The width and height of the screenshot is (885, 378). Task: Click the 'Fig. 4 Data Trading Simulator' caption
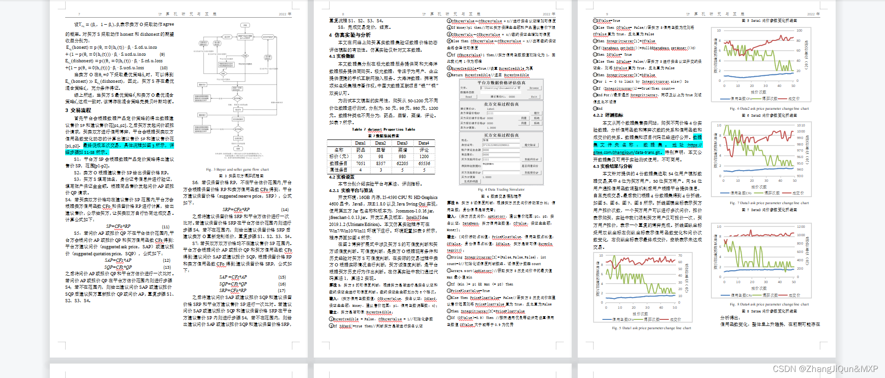point(501,189)
